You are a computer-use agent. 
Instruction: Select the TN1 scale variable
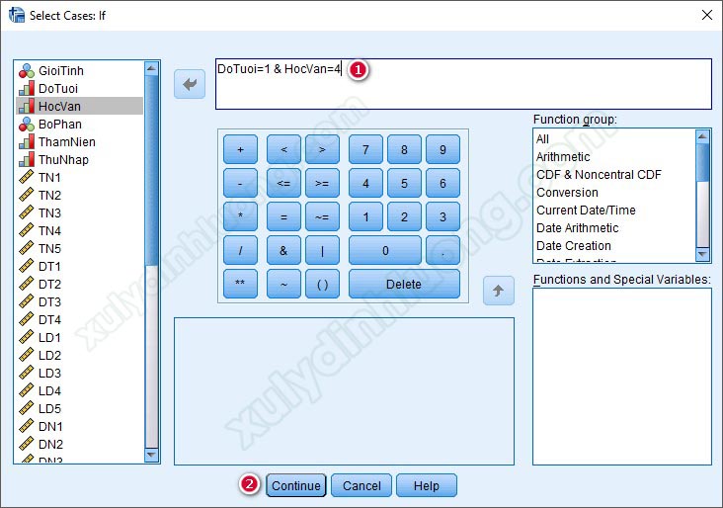[49, 178]
